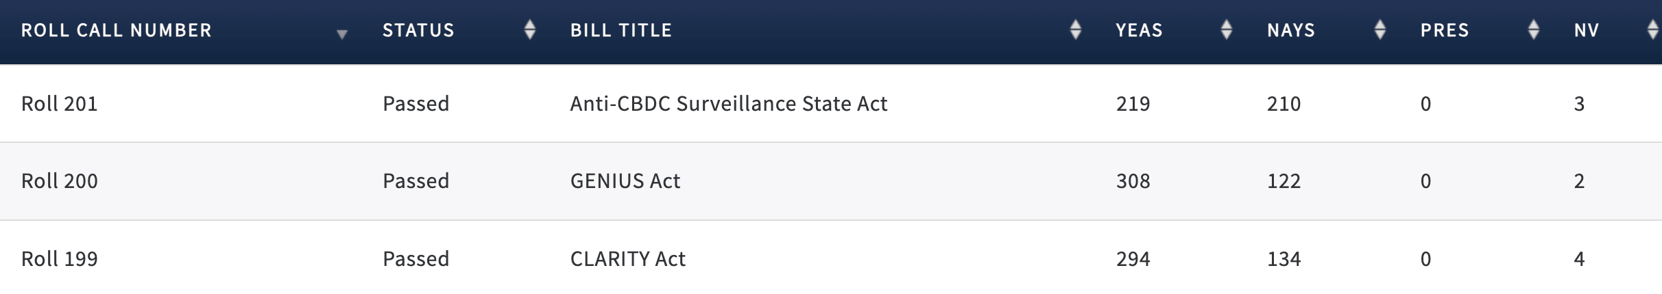Click the Pres column sort arrows
The height and width of the screenshot is (294, 1662).
point(1534,29)
